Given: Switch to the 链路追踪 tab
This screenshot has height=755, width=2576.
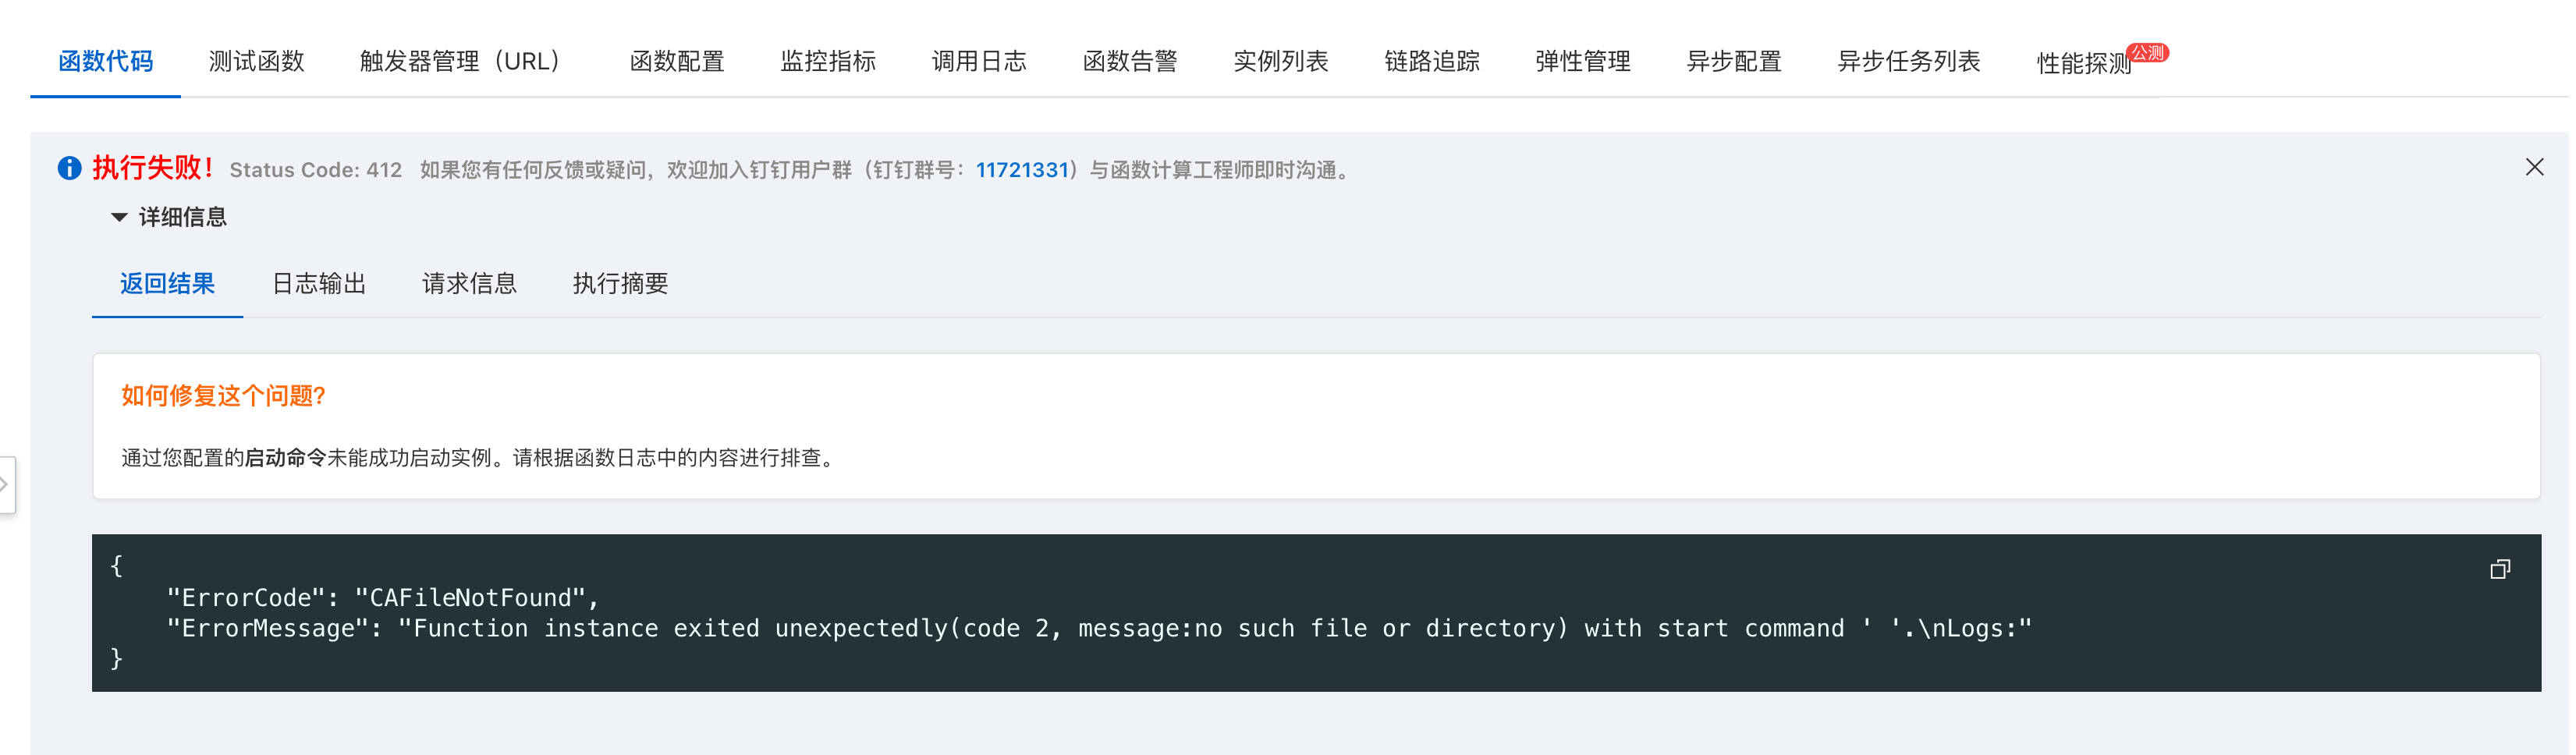Looking at the screenshot, I should [x=1434, y=61].
